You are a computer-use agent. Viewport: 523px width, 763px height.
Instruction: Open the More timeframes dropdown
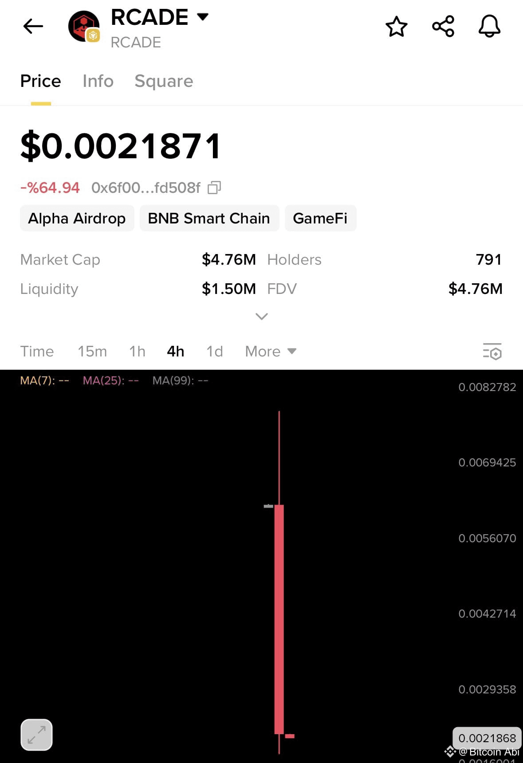click(x=271, y=352)
